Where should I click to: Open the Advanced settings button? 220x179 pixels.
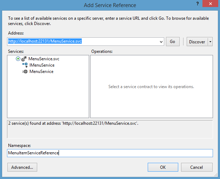tap(22, 167)
